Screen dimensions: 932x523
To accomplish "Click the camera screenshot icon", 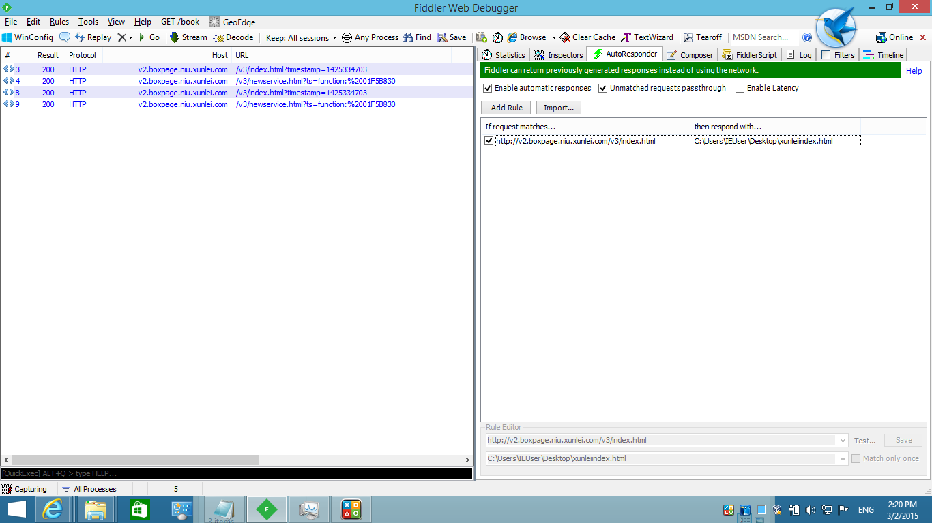I will [x=482, y=37].
